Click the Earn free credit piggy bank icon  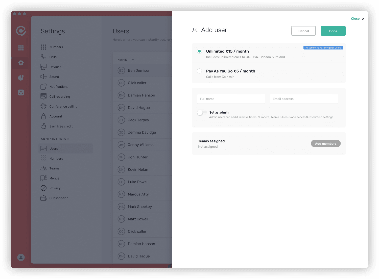(43, 126)
